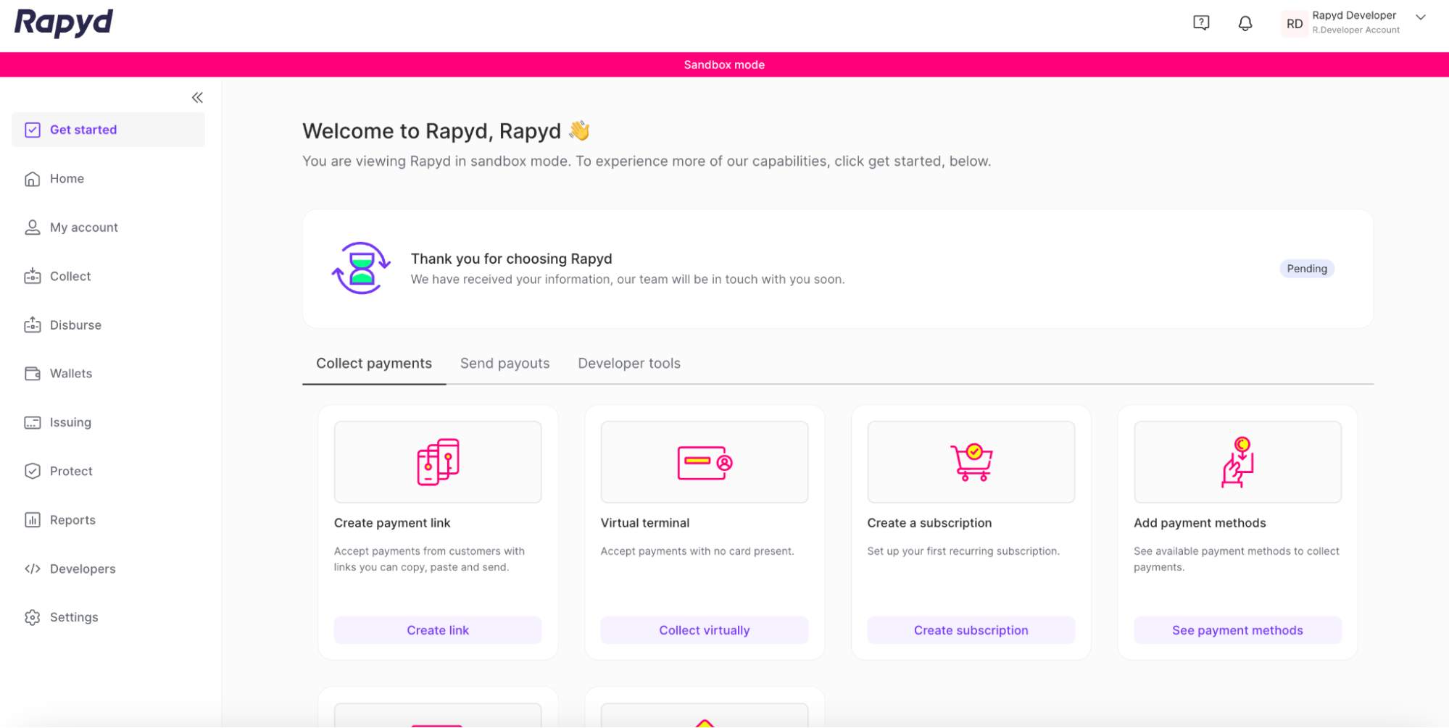Open the Collect section in the sidebar
The height and width of the screenshot is (728, 1449).
pos(70,276)
